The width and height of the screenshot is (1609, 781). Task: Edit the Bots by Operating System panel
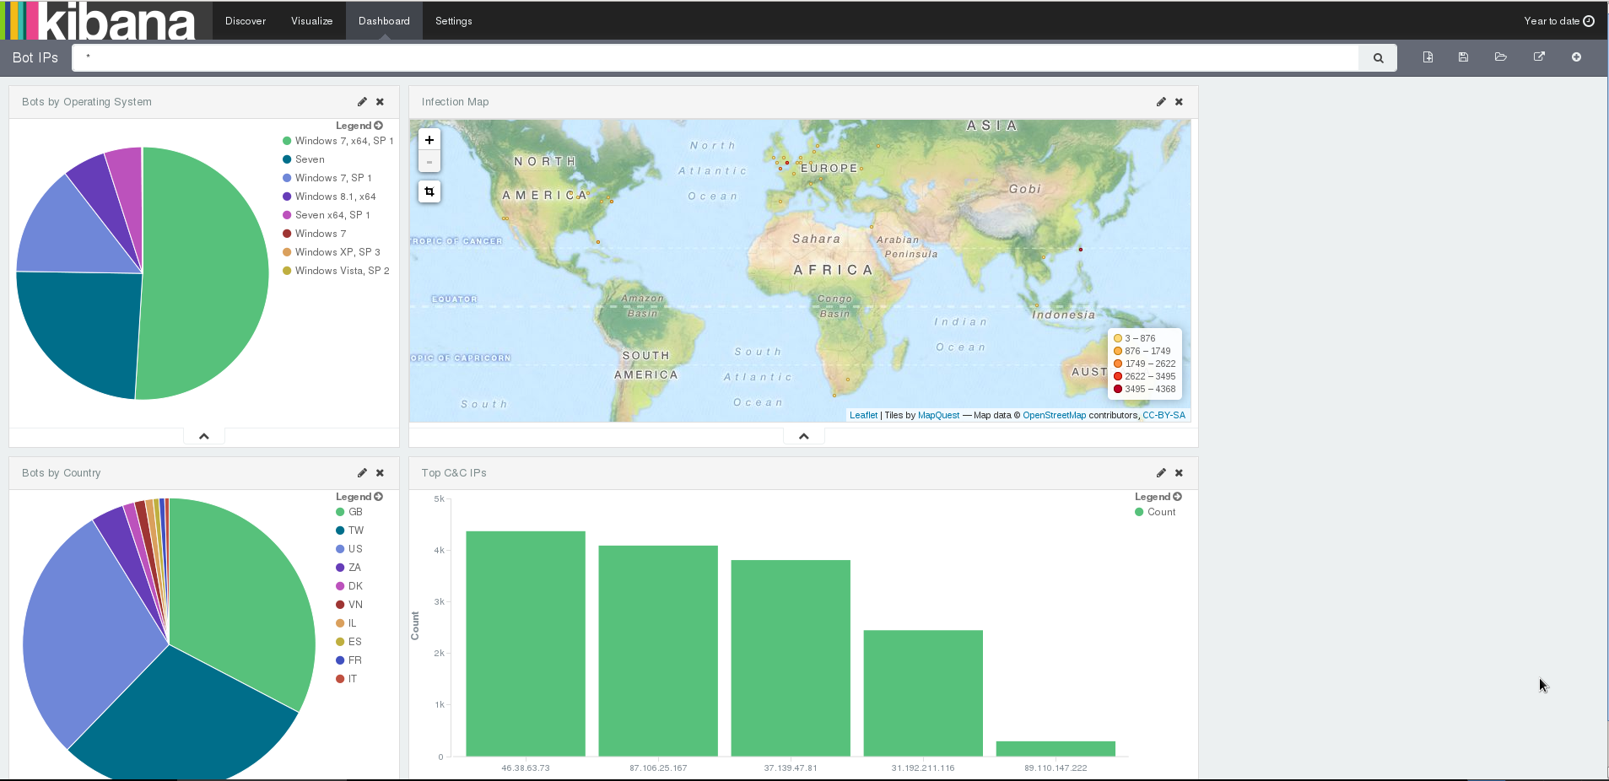click(362, 102)
